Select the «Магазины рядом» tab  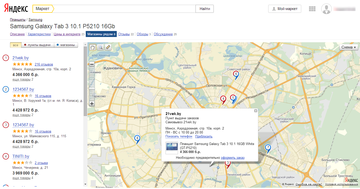pyautogui.click(x=101, y=34)
